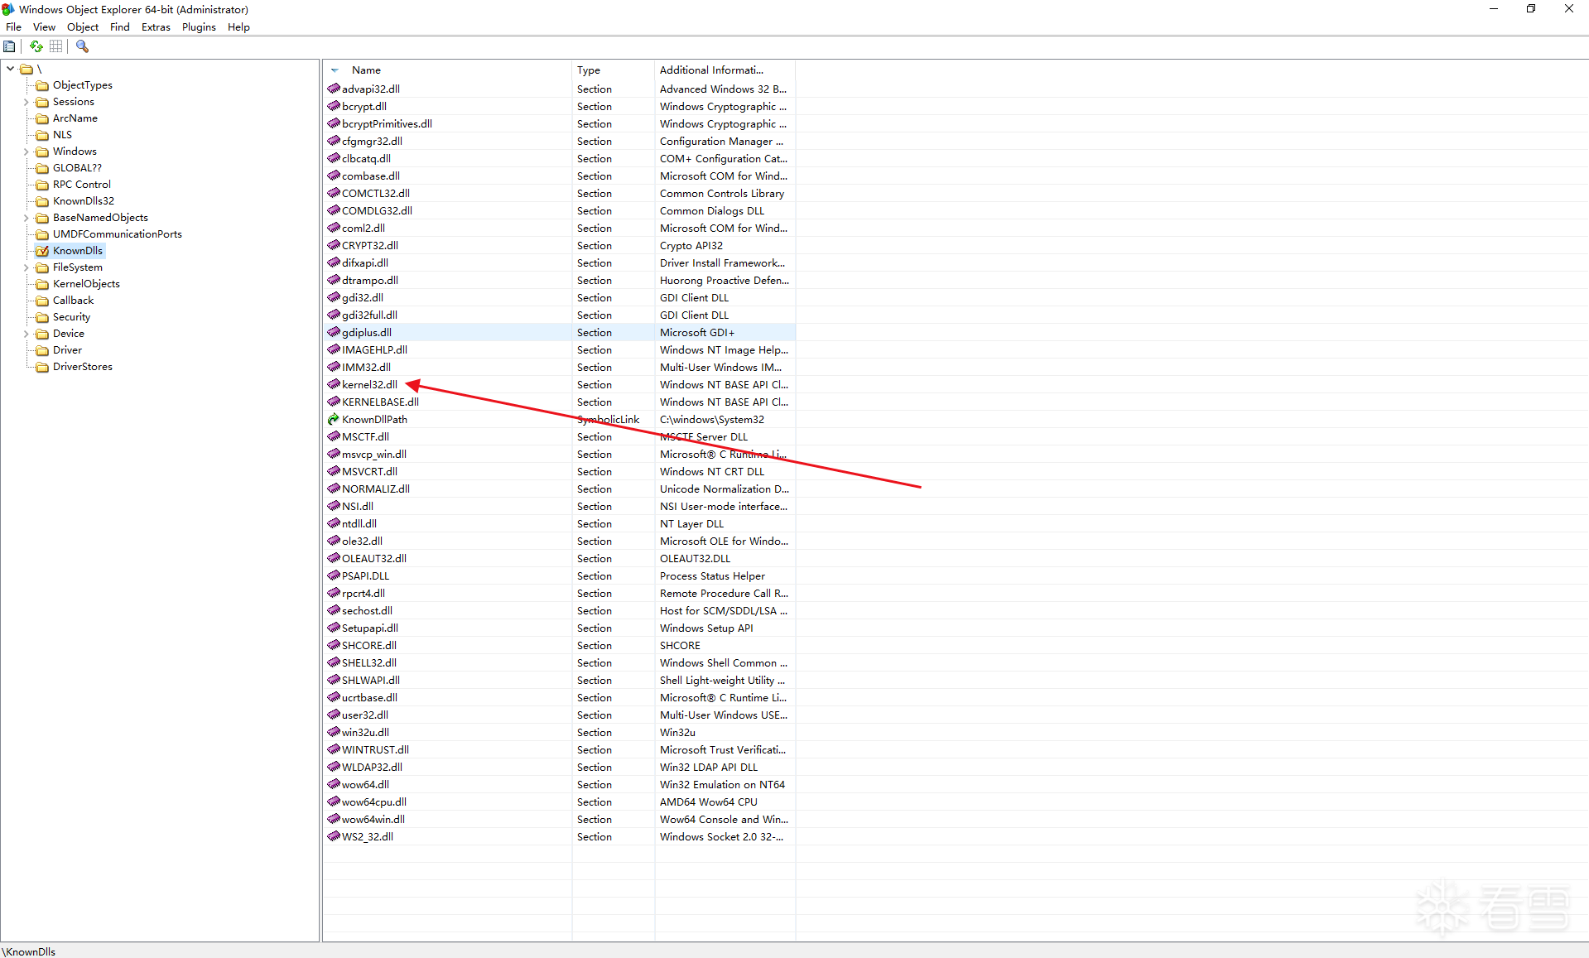Viewport: 1589px width, 958px height.
Task: Click the folder icon beside ObjectTypes
Action: [x=42, y=85]
